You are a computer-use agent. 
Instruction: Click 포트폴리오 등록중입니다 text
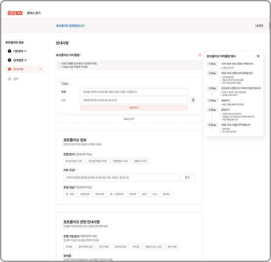click(70, 26)
